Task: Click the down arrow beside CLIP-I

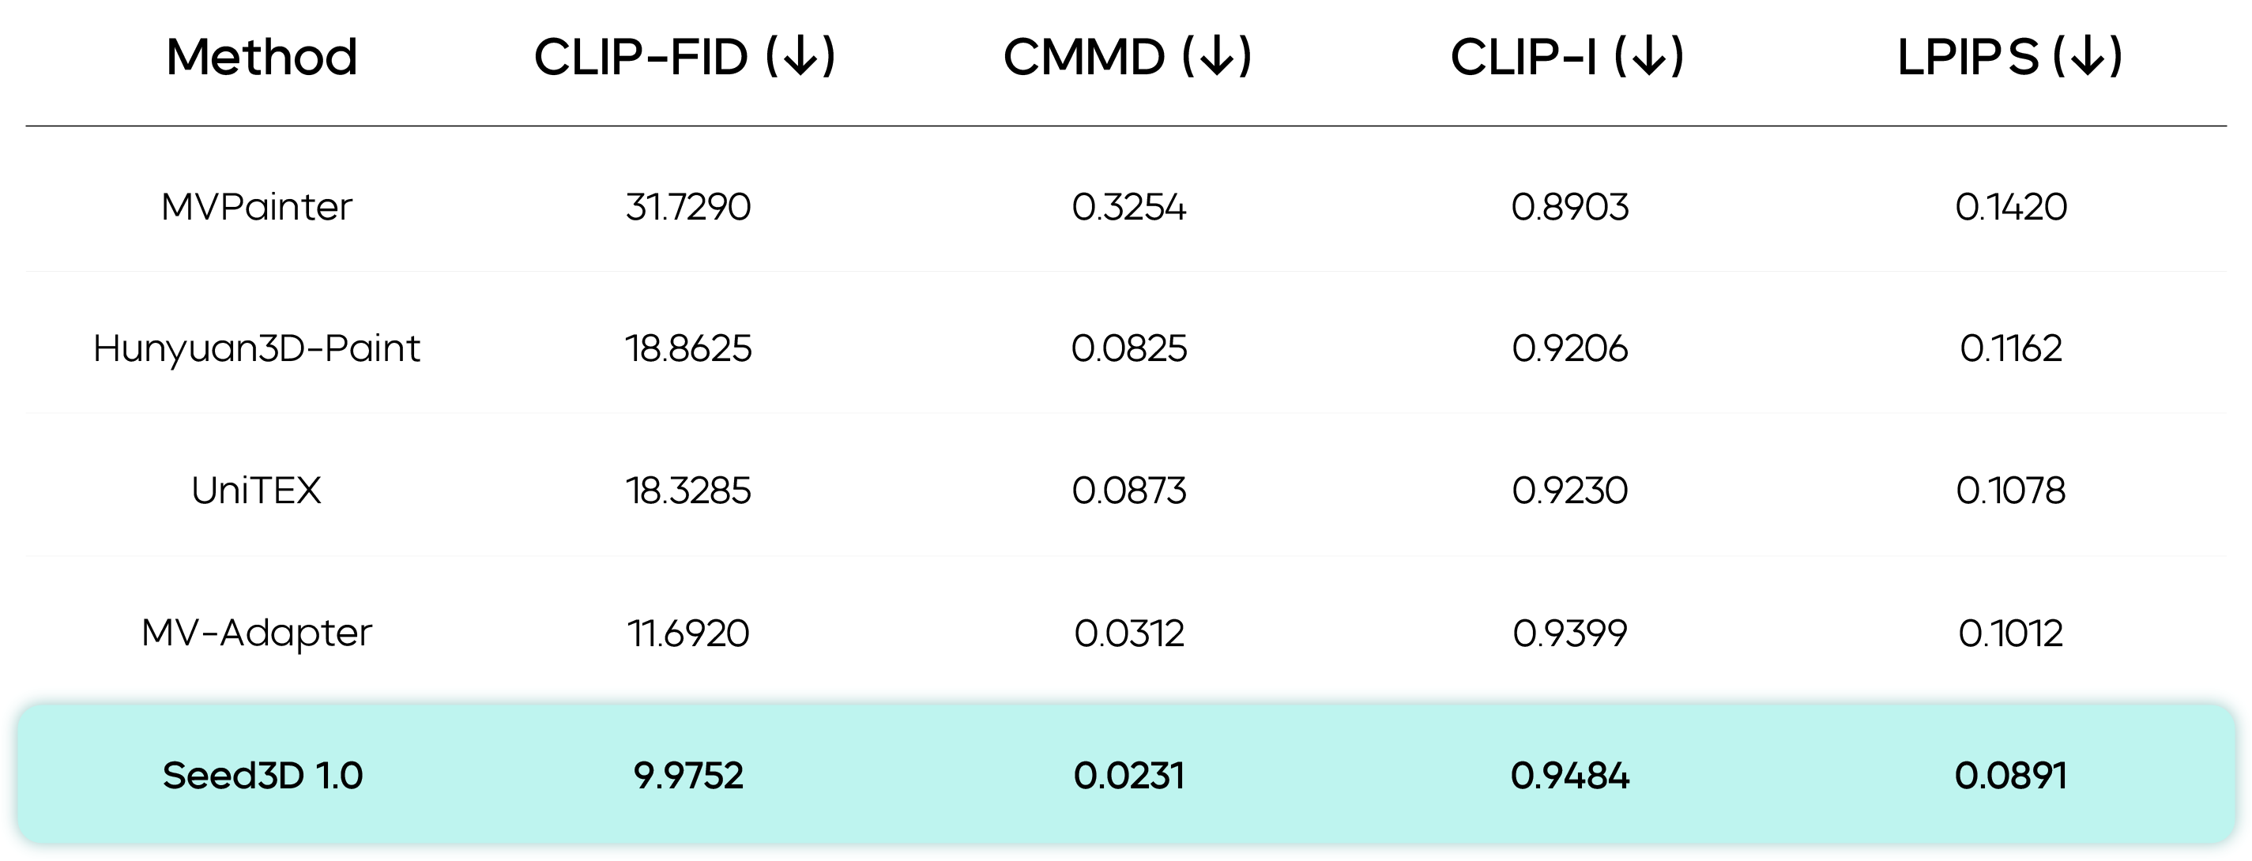Action: pos(1649,58)
